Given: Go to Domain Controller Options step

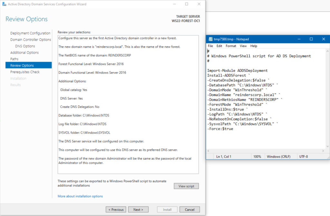Looking at the screenshot, I should click(x=31, y=39).
